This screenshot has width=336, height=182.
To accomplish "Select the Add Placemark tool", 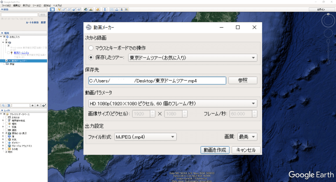I will [59, 9].
